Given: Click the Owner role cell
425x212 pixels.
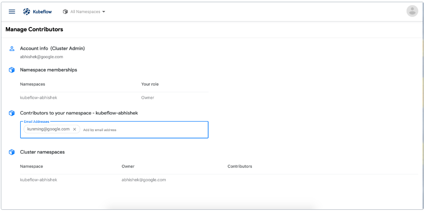Looking at the screenshot, I should (x=148, y=97).
